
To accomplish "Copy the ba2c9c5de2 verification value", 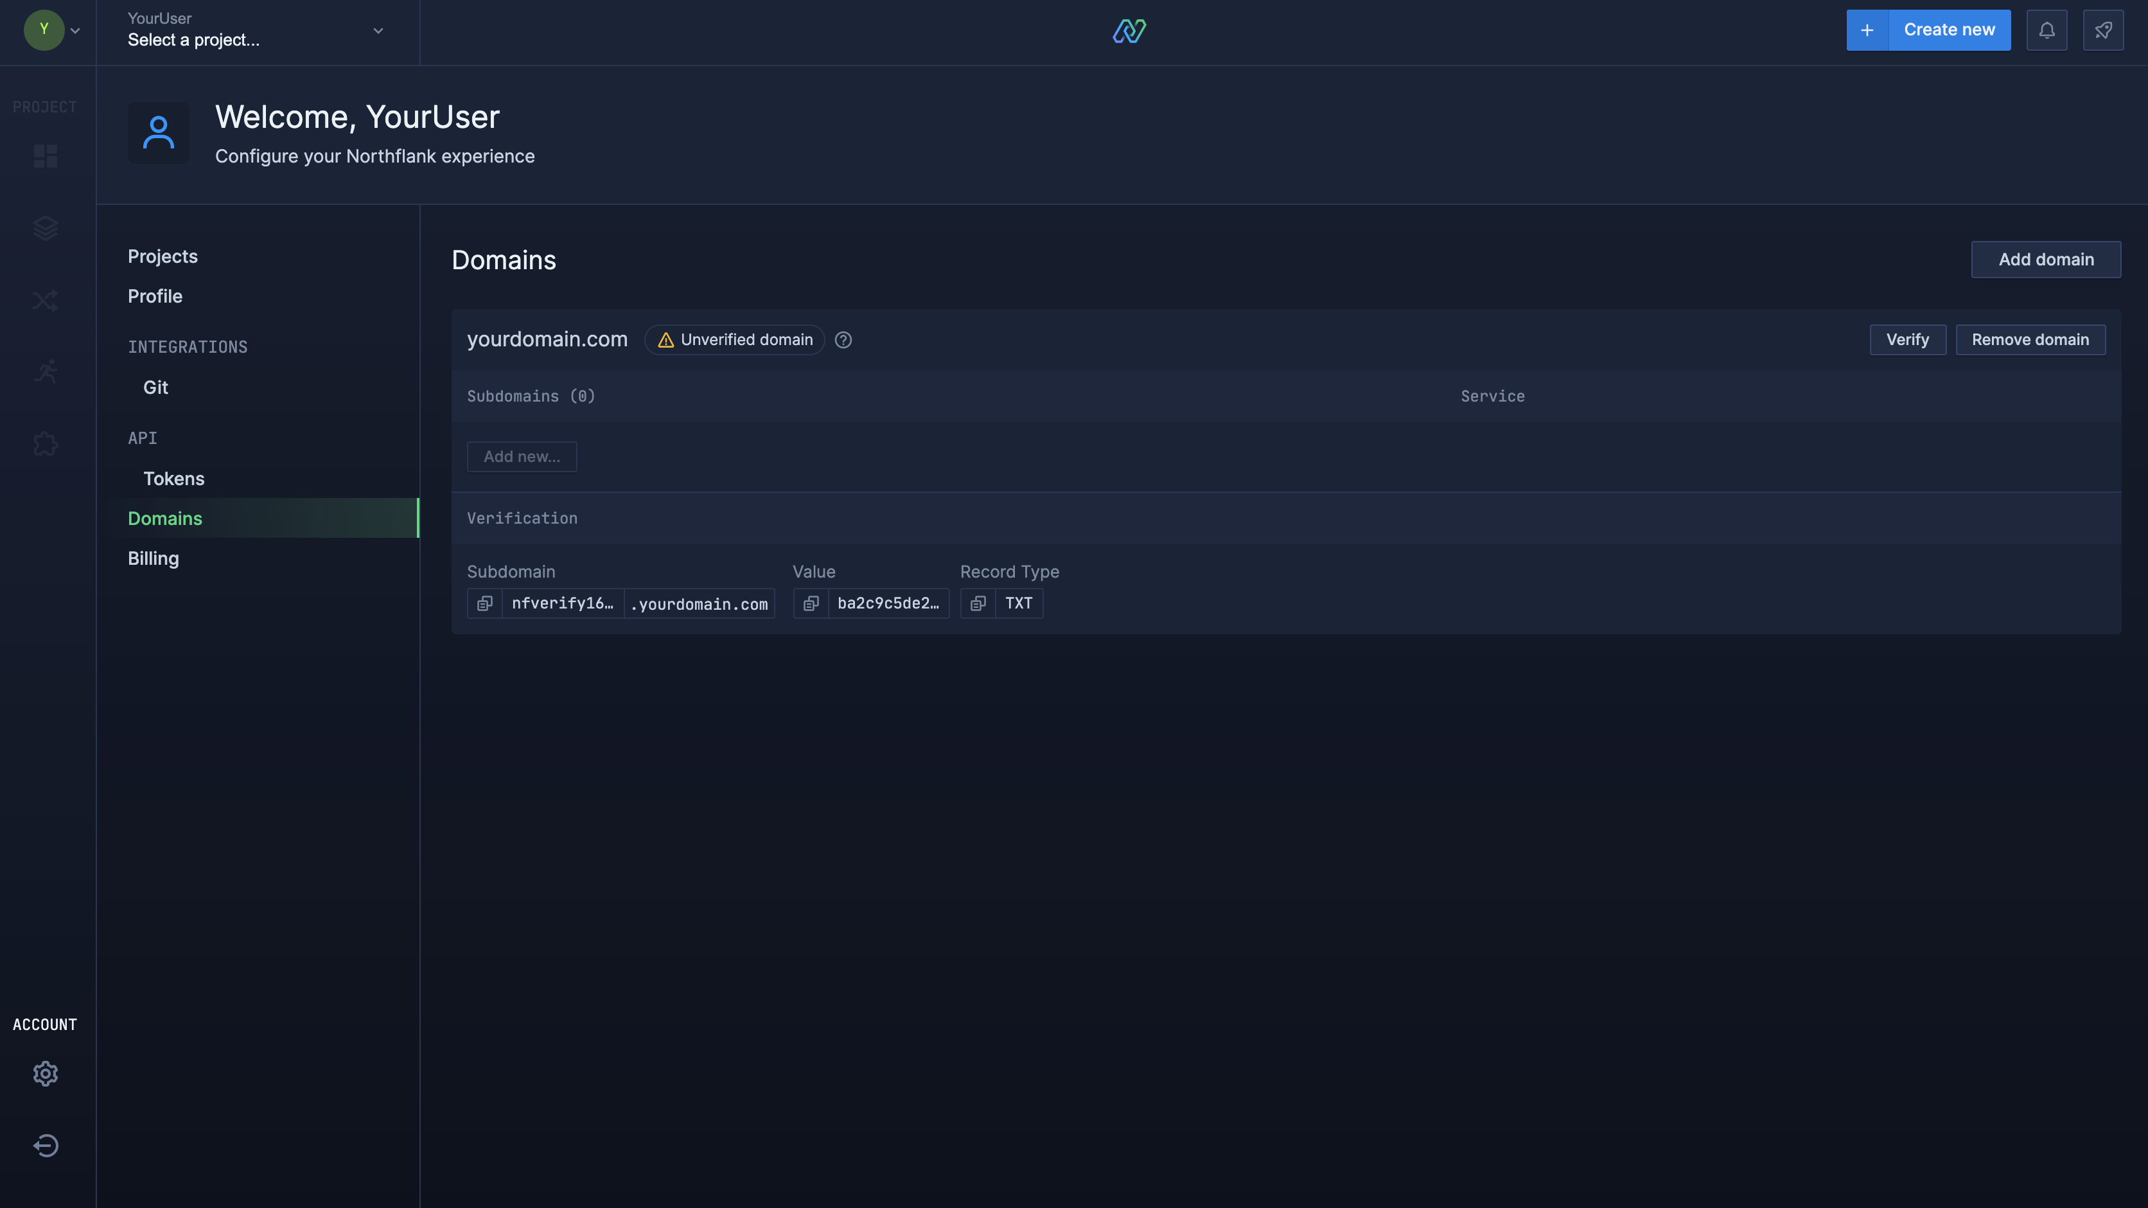I will [811, 603].
